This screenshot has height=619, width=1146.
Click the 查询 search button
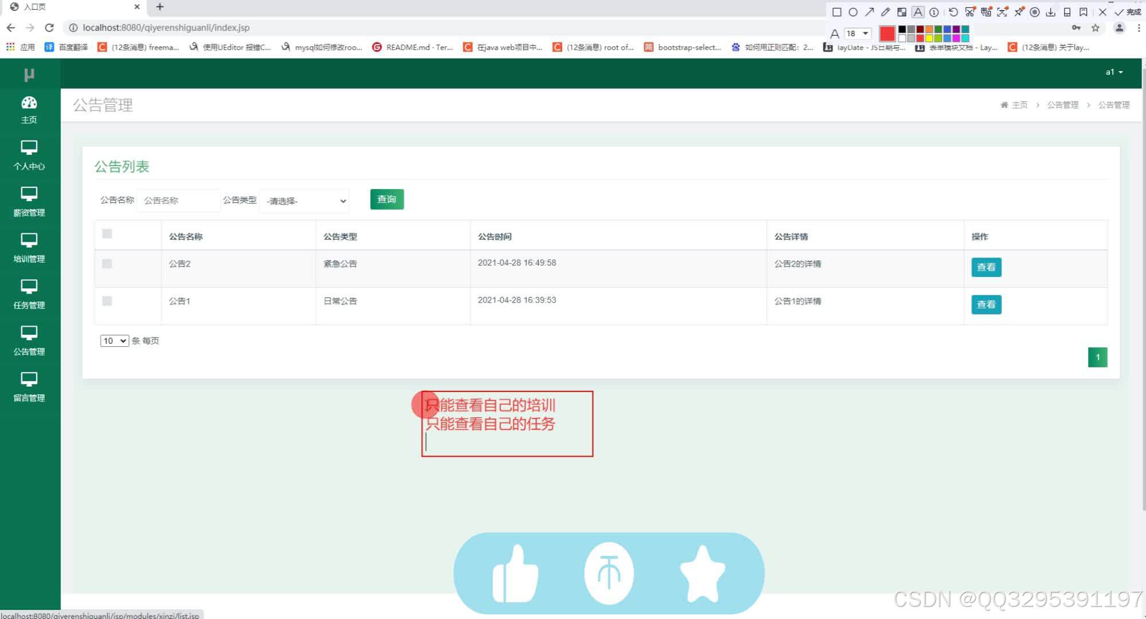point(387,199)
